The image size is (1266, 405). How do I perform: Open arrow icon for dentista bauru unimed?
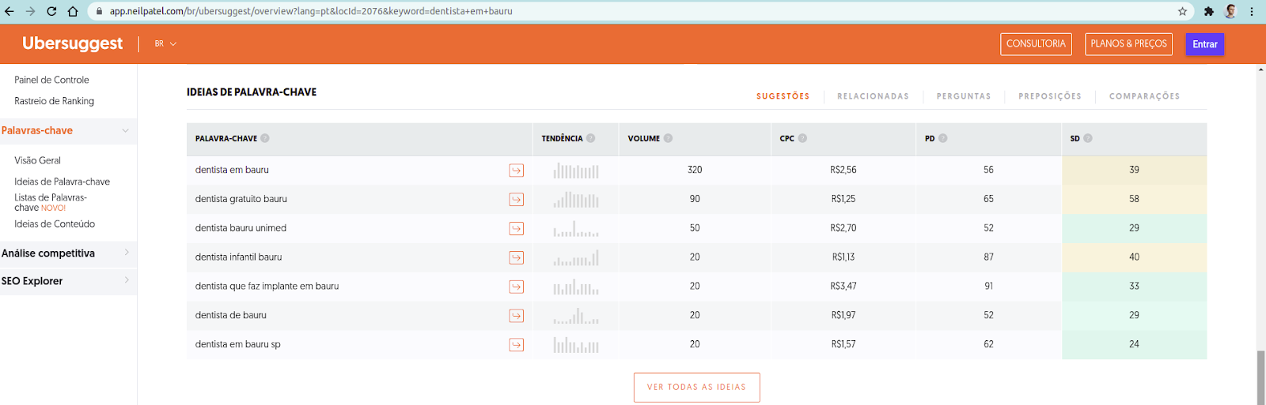516,229
